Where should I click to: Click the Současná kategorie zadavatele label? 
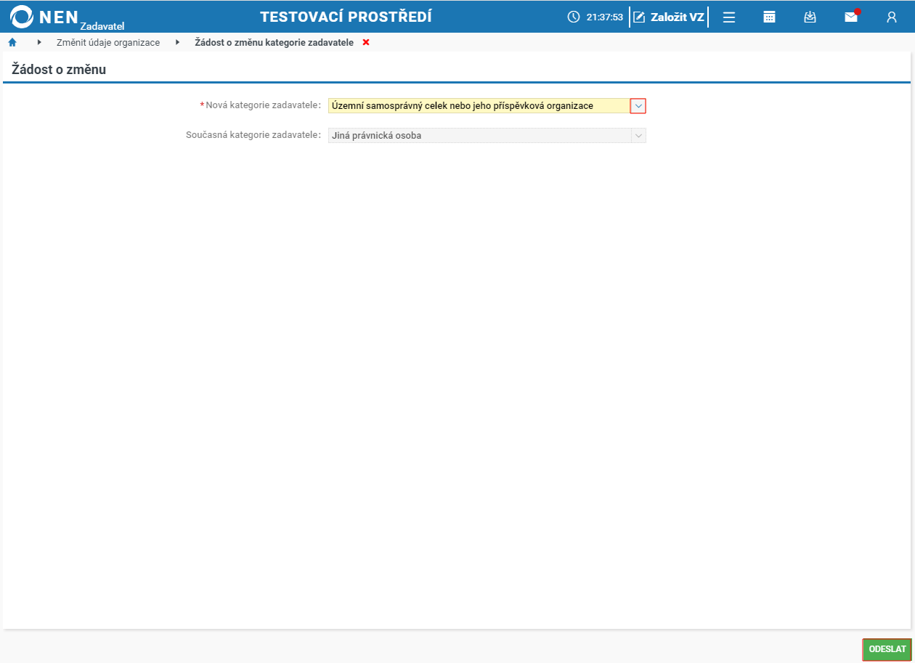tap(253, 134)
